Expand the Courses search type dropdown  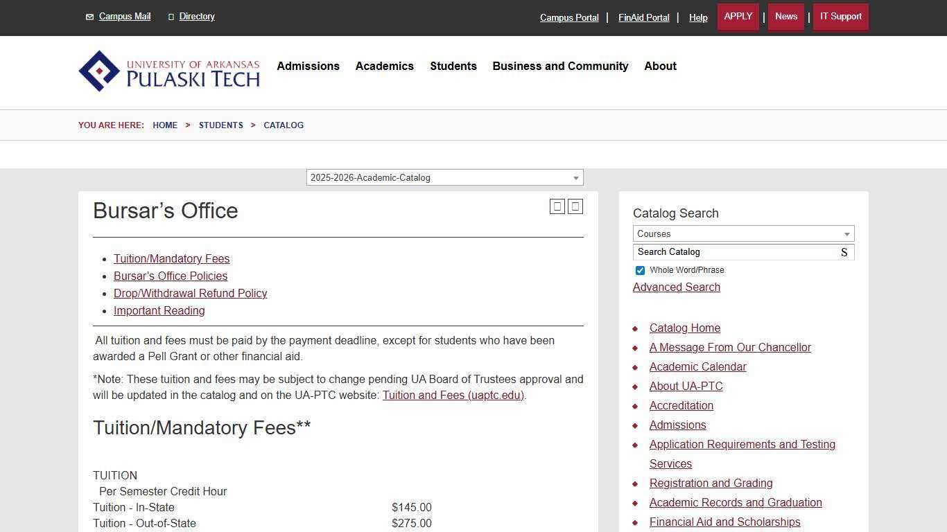[x=743, y=233]
